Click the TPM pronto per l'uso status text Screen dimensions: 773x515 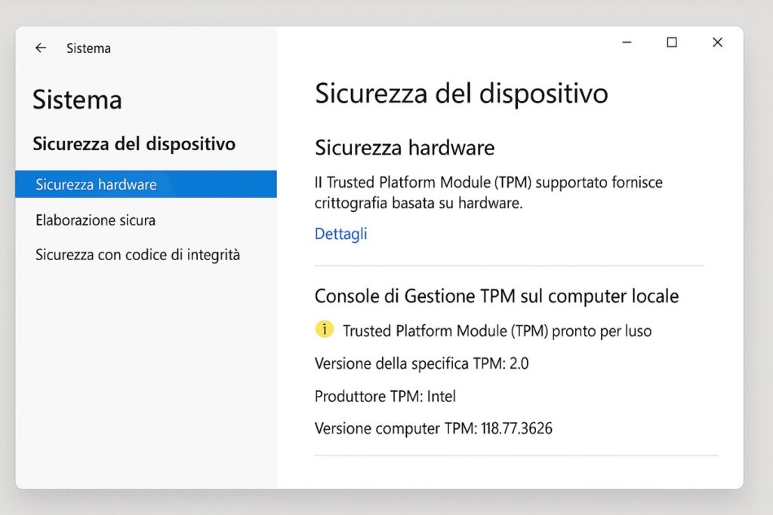497,330
